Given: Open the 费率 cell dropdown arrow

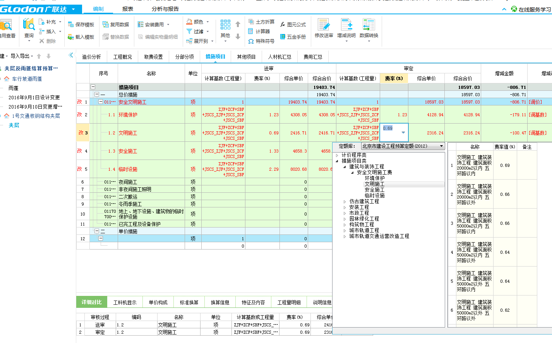Looking at the screenshot, I should [403, 133].
